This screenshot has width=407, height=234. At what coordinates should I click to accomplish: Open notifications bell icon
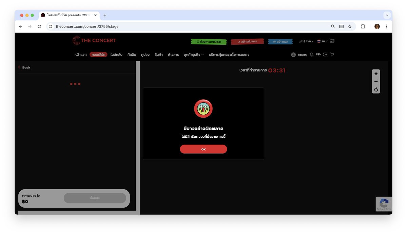pos(311,55)
